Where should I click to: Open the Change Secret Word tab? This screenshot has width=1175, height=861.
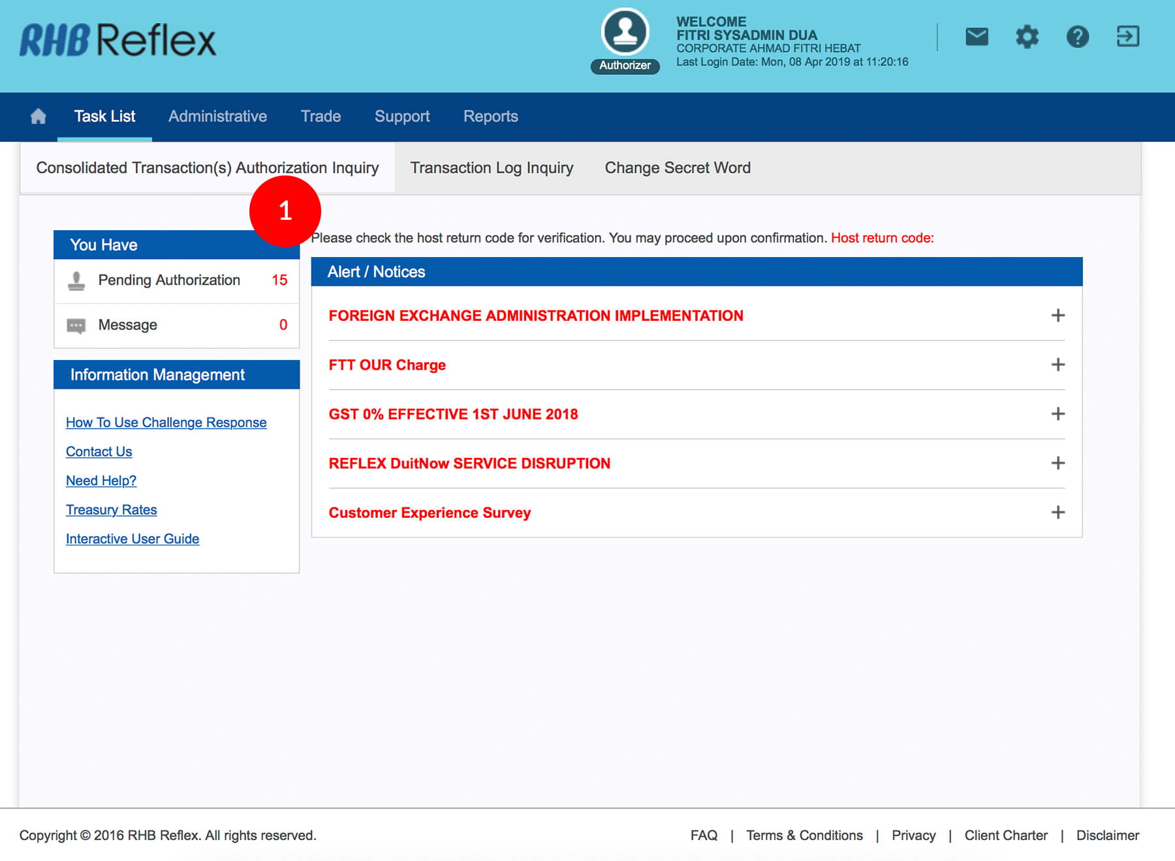pos(678,168)
